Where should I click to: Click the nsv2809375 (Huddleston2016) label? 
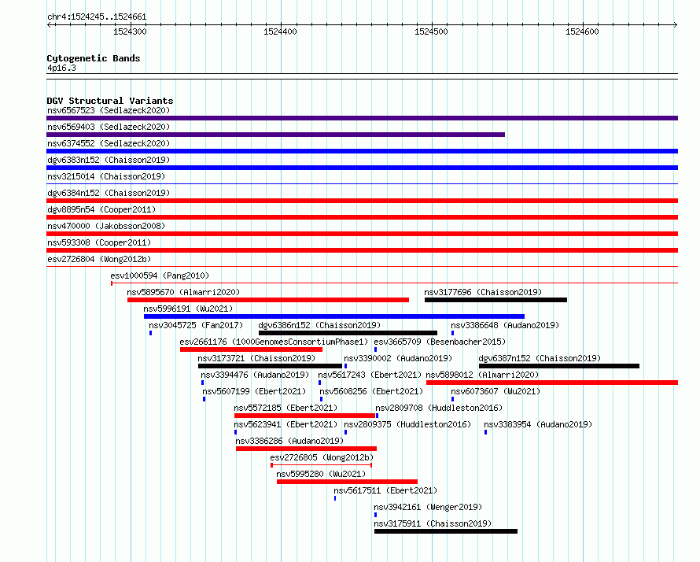pos(407,424)
